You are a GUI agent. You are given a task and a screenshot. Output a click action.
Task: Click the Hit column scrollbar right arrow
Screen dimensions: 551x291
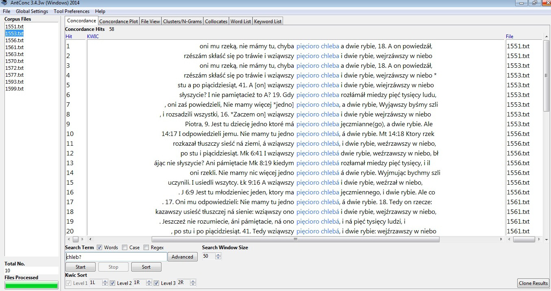tap(83, 239)
